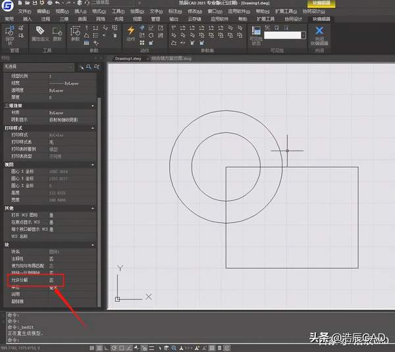Collapse the 块 section
The width and height of the screenshot is (395, 352).
point(93,245)
